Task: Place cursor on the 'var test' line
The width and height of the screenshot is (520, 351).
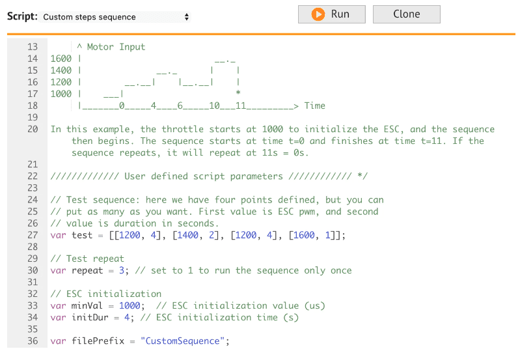Action: pyautogui.click(x=198, y=235)
